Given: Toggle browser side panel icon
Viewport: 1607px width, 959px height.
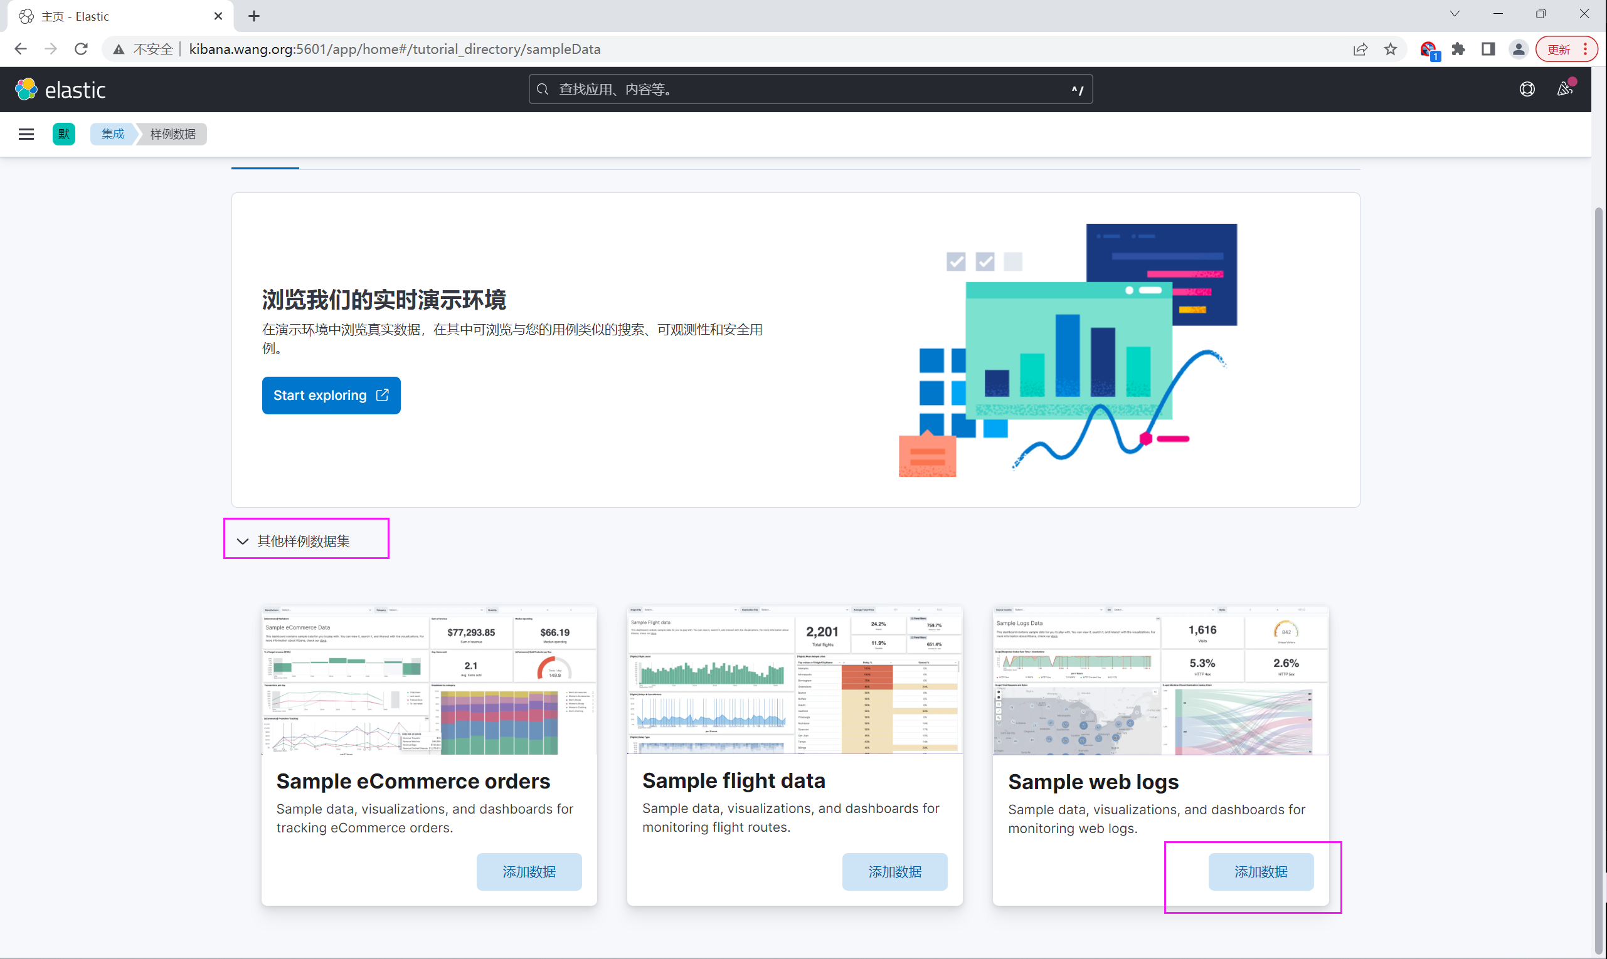Looking at the screenshot, I should pos(1488,49).
